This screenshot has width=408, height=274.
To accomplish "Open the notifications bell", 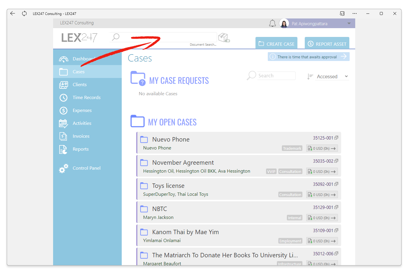I will pyautogui.click(x=272, y=23).
